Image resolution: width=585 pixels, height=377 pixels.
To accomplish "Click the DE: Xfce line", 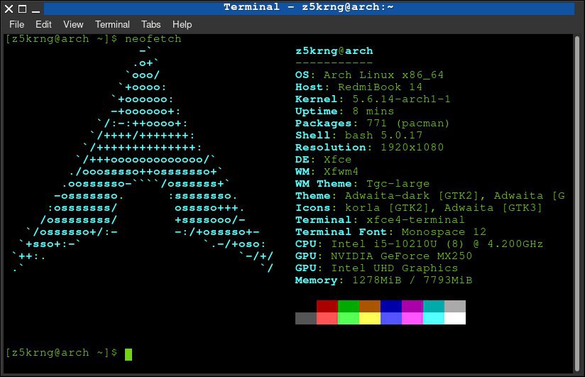I will tap(324, 159).
